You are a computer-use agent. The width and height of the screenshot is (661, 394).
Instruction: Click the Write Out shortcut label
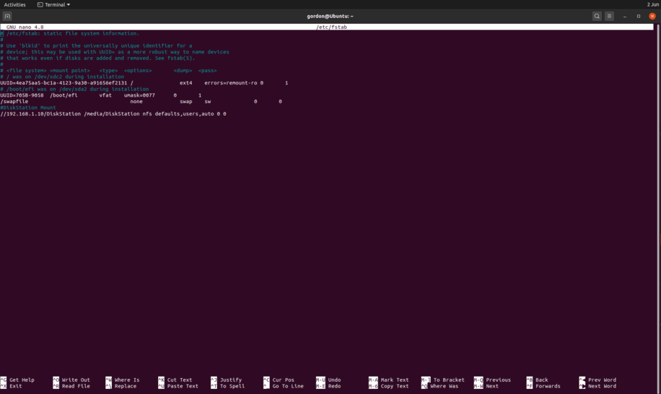[76, 380]
